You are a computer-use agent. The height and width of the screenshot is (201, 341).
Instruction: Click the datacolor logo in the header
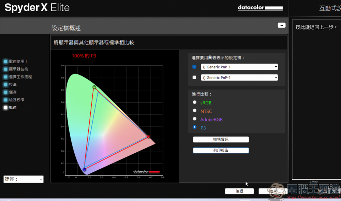(x=260, y=7)
